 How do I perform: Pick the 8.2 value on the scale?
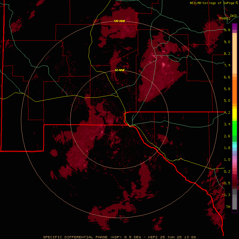point(227,53)
